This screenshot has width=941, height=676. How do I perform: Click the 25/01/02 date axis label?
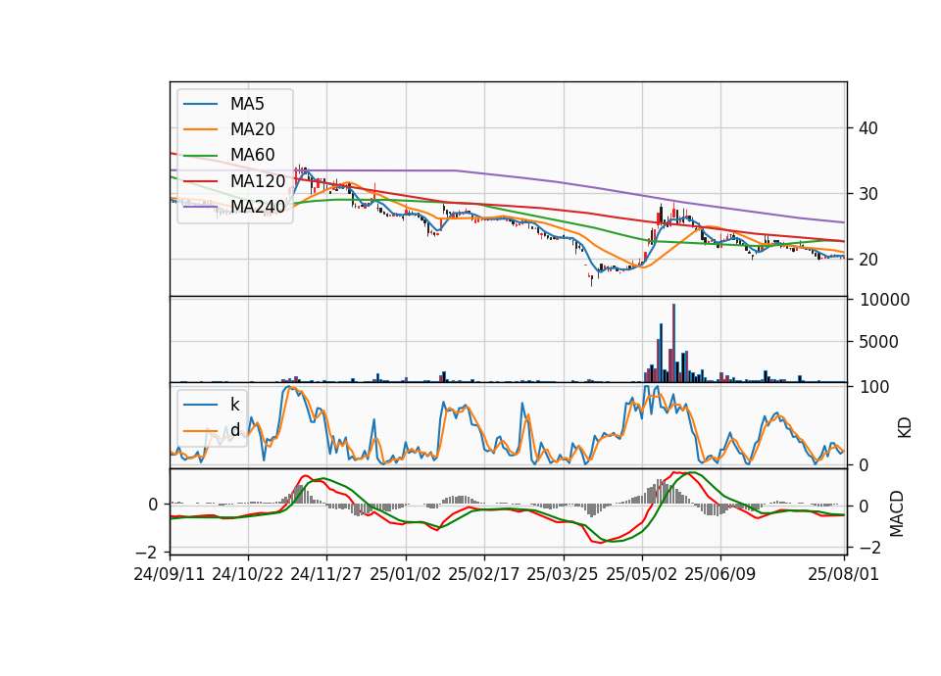[405, 574]
